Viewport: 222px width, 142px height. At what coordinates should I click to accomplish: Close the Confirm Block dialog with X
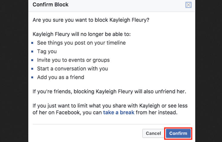[x=188, y=5]
